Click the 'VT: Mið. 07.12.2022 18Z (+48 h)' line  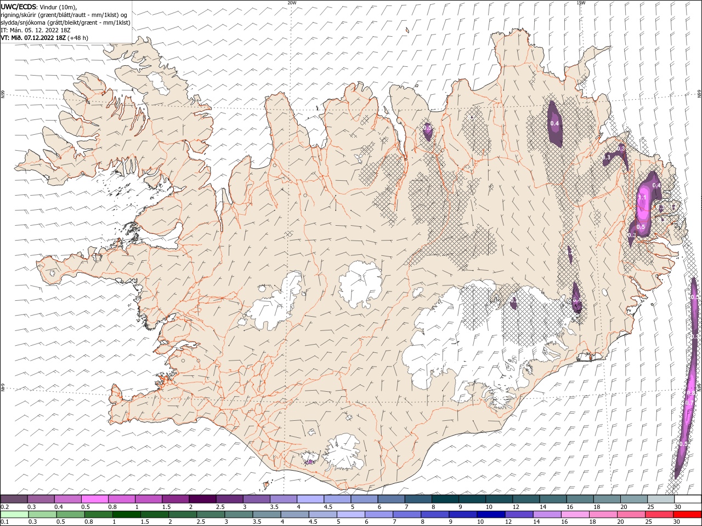click(x=44, y=38)
